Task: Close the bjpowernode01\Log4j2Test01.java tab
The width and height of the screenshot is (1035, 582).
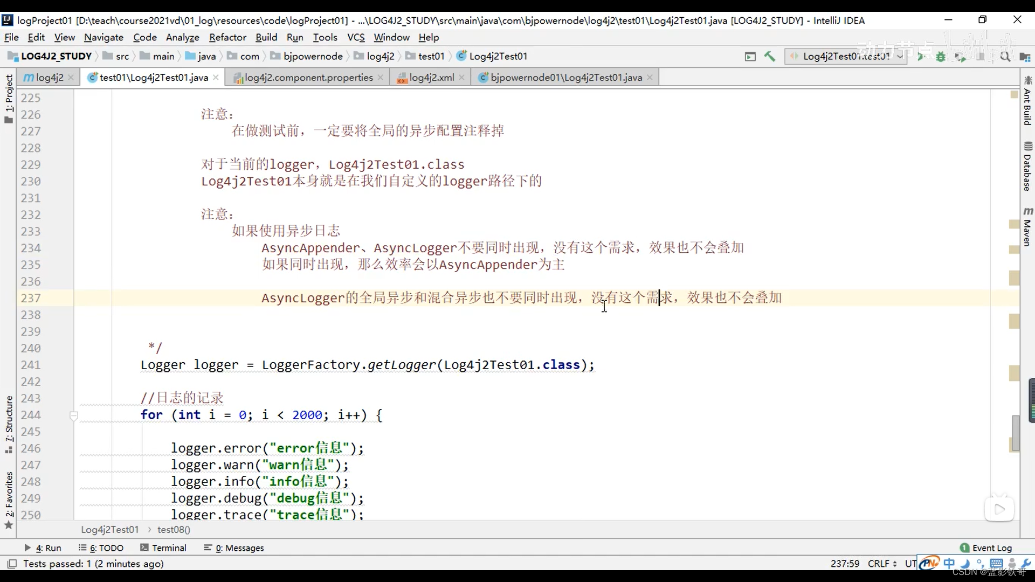Action: pos(650,77)
